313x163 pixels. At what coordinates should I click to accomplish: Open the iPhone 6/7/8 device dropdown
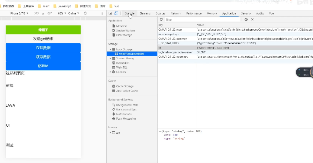click(19, 13)
